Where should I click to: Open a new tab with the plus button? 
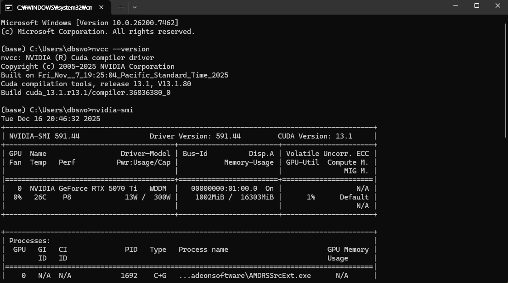coord(121,7)
